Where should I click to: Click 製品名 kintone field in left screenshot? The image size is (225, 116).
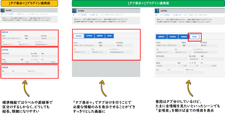(11, 62)
